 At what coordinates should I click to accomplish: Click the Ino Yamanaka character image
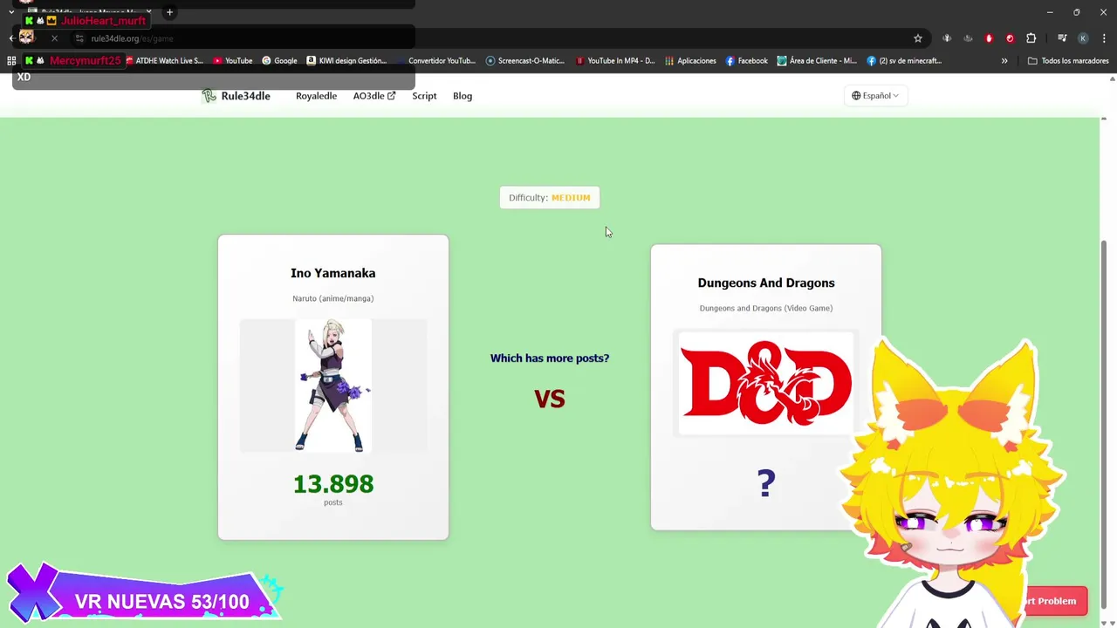(333, 386)
